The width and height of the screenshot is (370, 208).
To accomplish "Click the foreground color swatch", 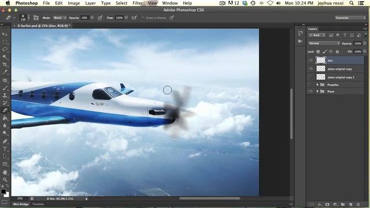I will [x=3, y=191].
